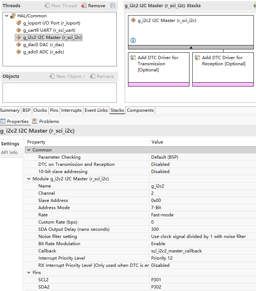Select g_uart9 UART in the threads list
The image size is (256, 291).
[49, 30]
